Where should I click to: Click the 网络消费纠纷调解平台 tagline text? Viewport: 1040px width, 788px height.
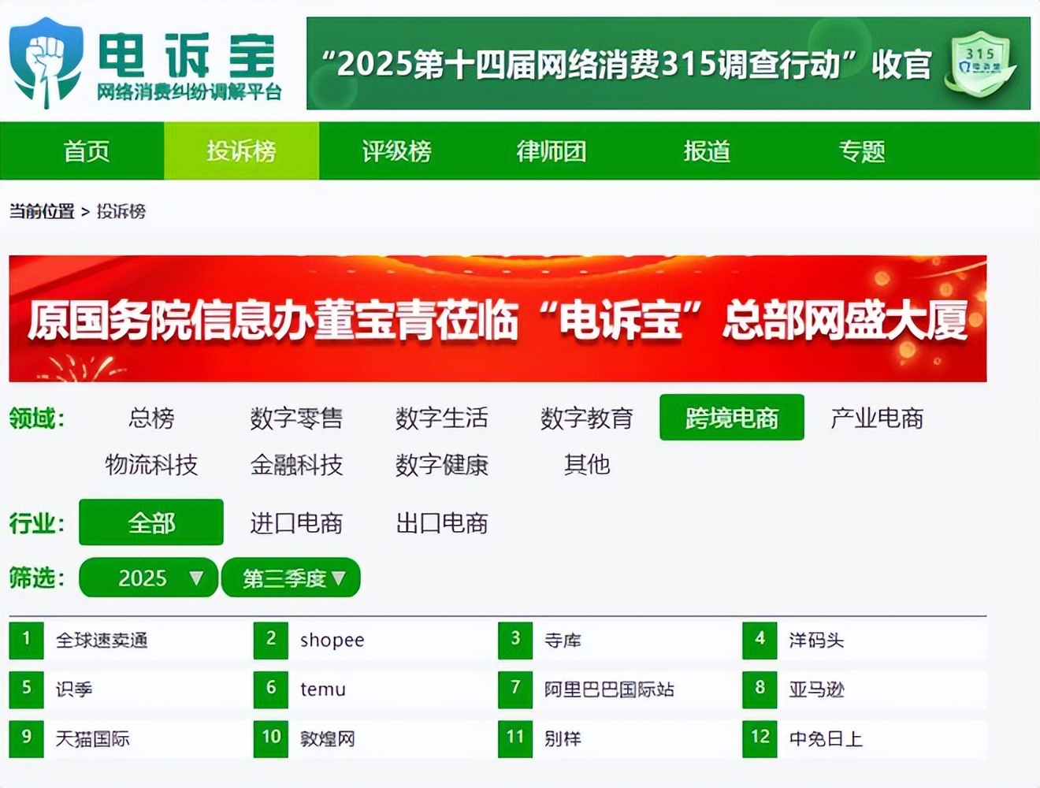(189, 92)
